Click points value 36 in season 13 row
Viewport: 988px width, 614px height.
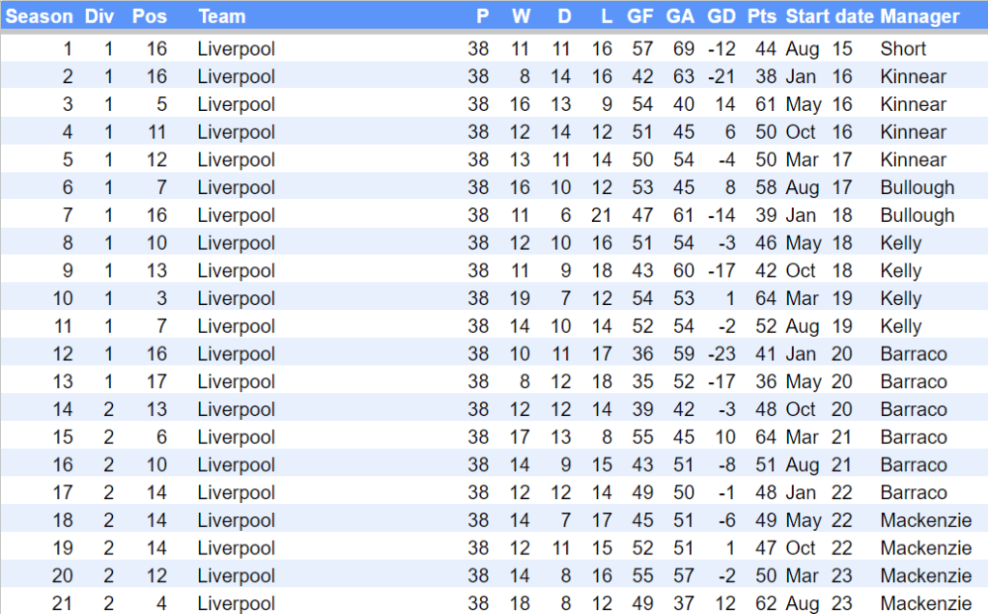pos(766,381)
